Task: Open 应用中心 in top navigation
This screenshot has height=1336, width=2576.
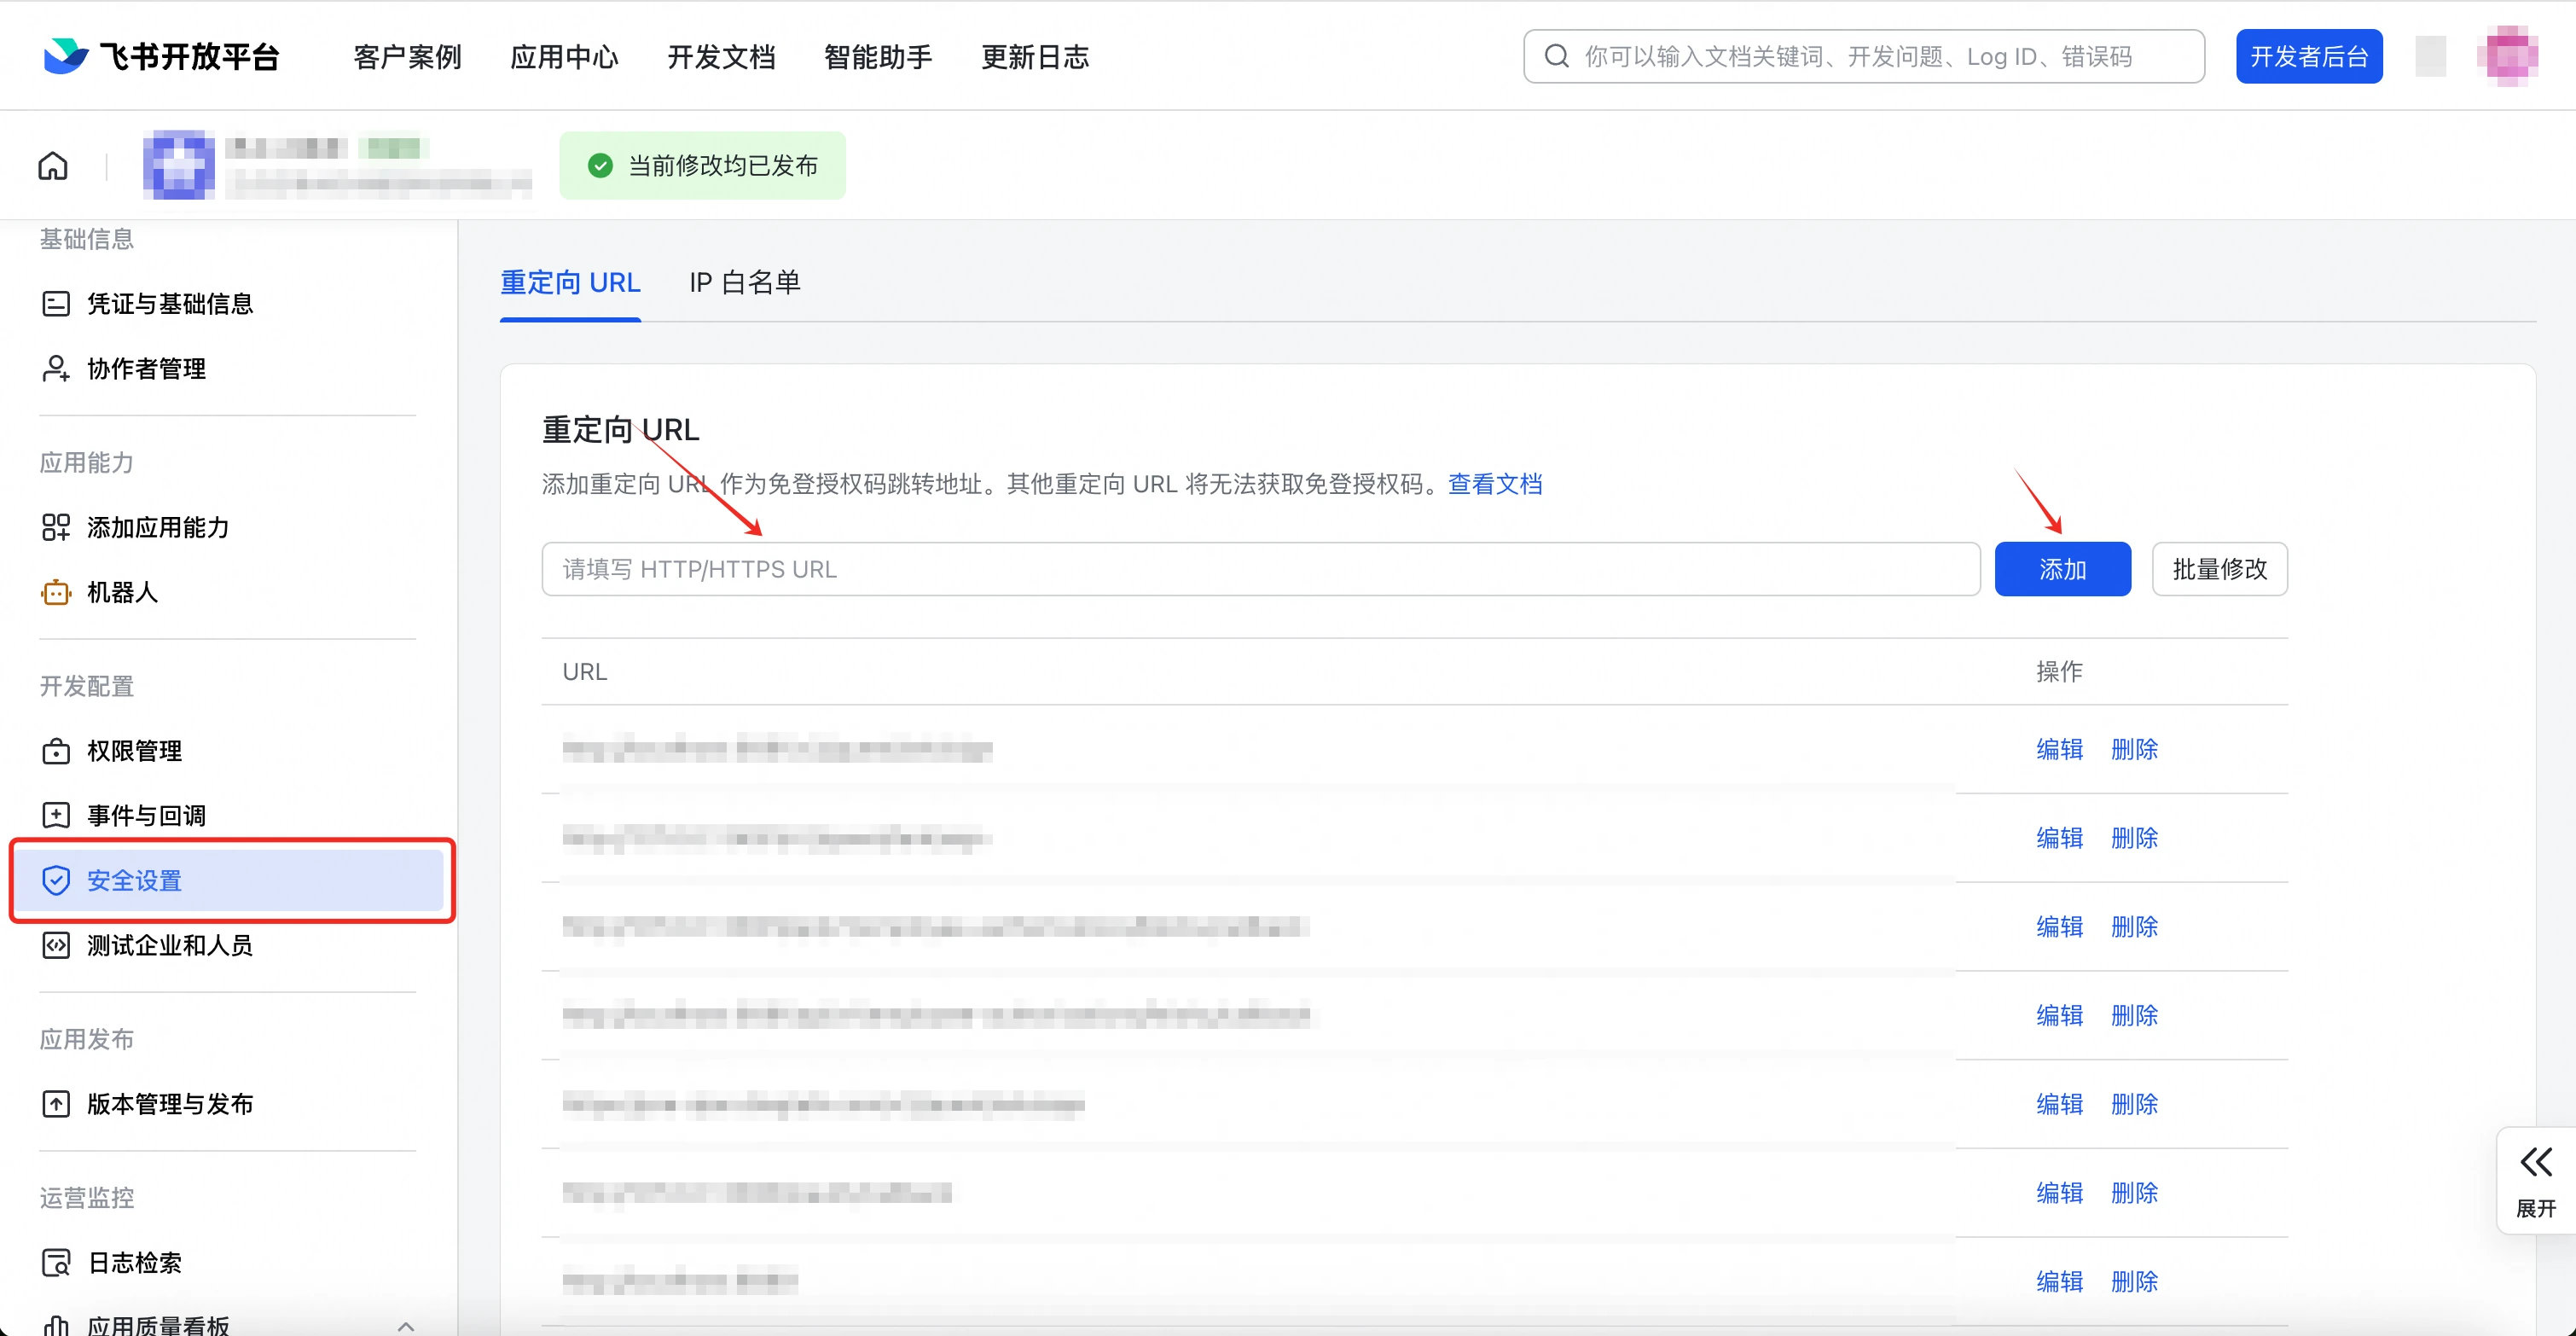Action: pyautogui.click(x=565, y=57)
